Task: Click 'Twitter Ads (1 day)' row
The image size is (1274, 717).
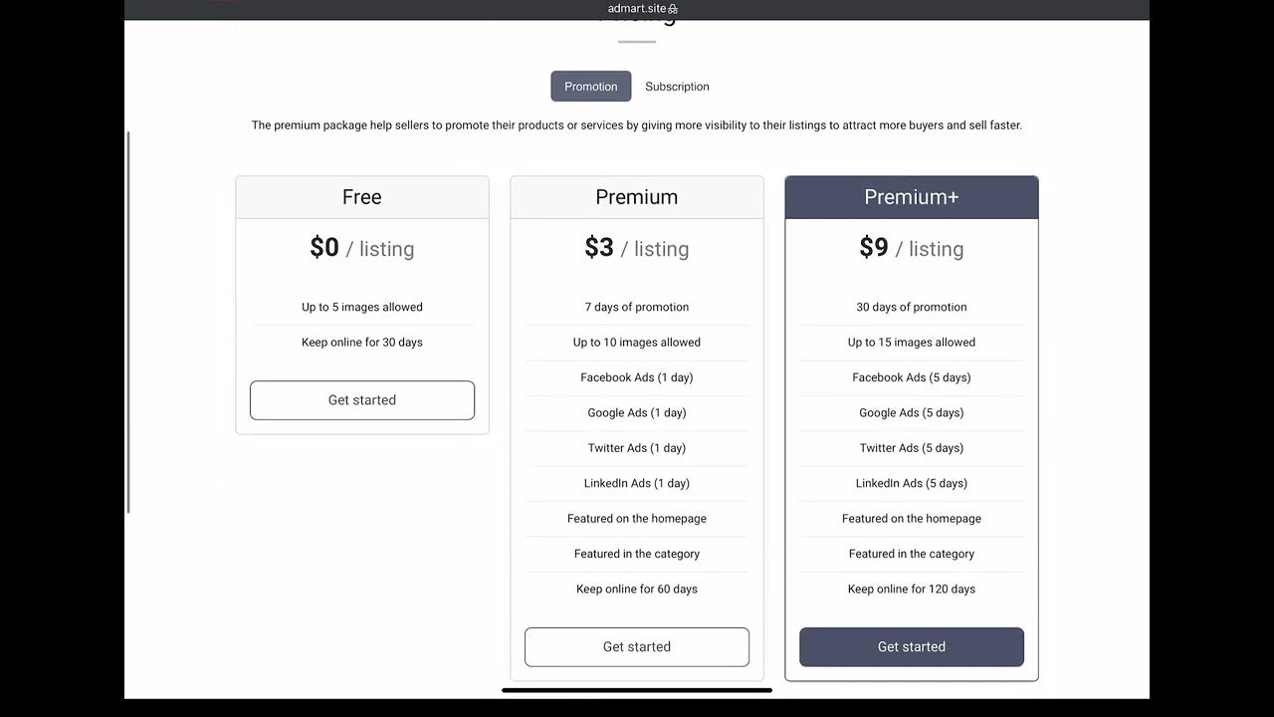Action: point(637,448)
